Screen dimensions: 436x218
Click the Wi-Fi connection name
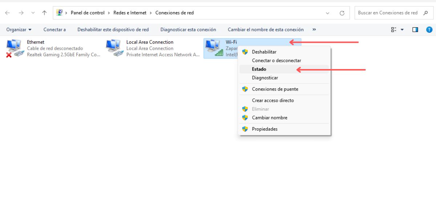point(231,42)
